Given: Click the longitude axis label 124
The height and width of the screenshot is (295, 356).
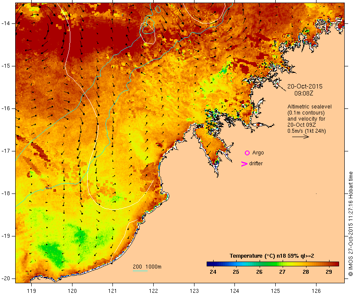Looking at the screenshot, I should point(235,291).
